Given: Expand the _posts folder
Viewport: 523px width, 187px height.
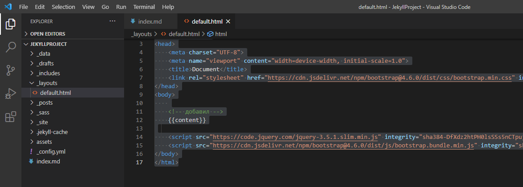Looking at the screenshot, I should pos(45,103).
